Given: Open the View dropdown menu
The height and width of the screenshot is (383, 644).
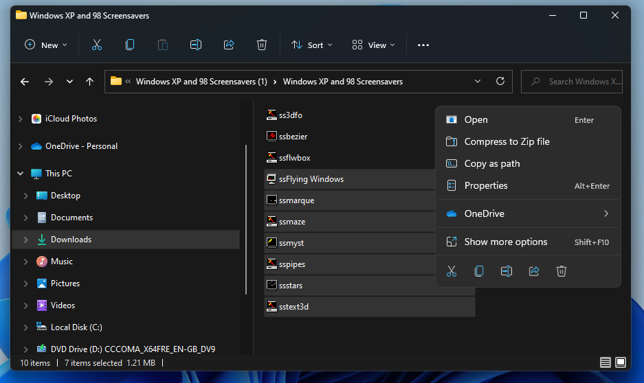Looking at the screenshot, I should 374,45.
